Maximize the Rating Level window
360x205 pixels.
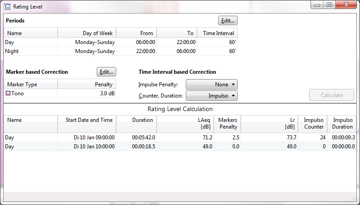329,5
